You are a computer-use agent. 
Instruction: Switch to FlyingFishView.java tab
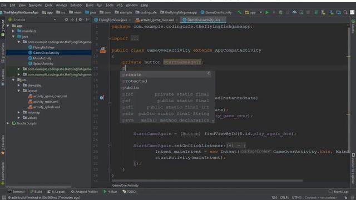tap(112, 20)
